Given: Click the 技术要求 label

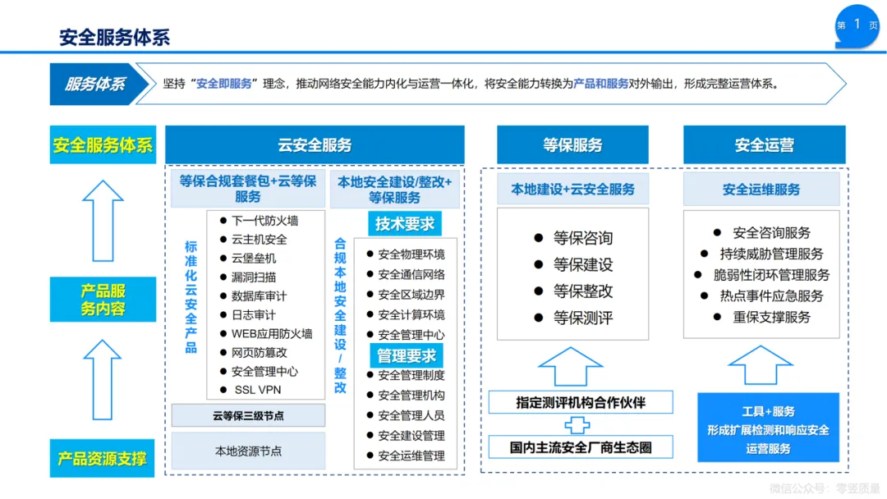Looking at the screenshot, I should coord(404,224).
